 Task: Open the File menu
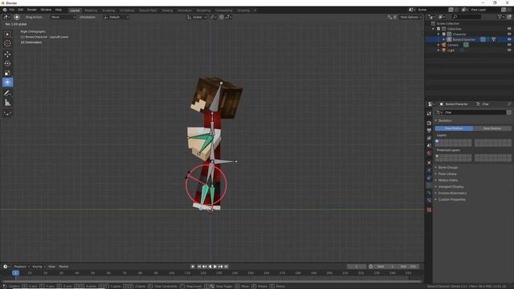click(x=12, y=10)
